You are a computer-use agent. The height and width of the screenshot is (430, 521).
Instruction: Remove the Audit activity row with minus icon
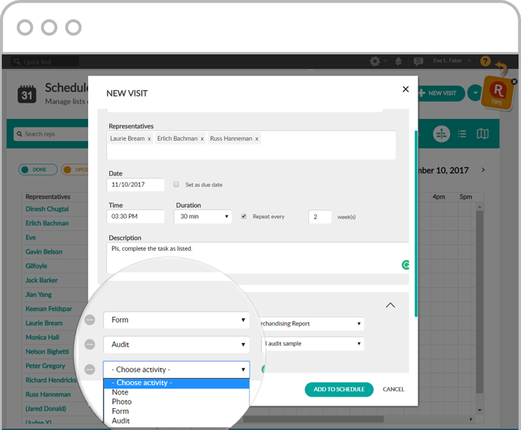90,345
